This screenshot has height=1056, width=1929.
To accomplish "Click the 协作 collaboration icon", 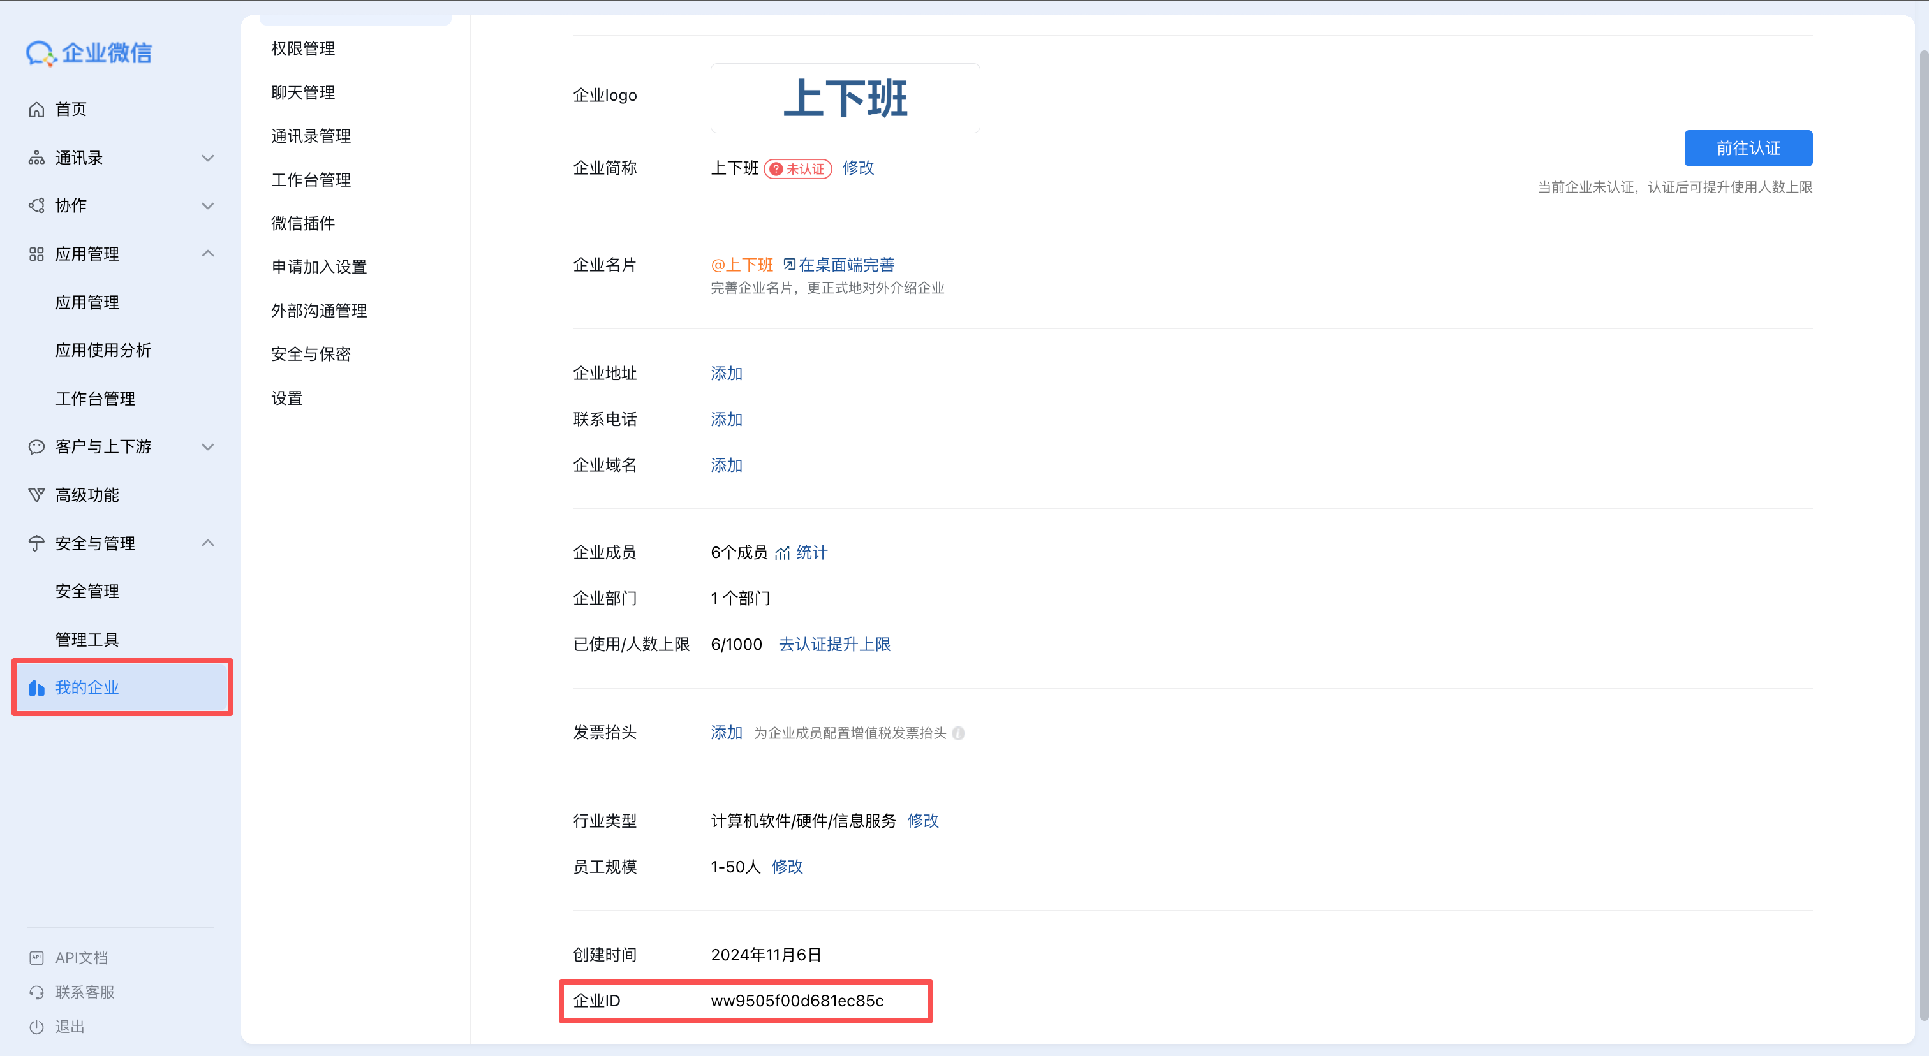I will pyautogui.click(x=36, y=205).
